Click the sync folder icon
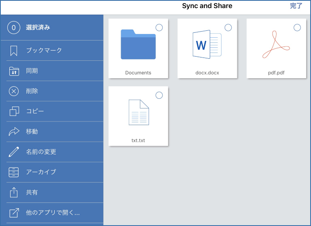Screen dimensions: 311x226 click(14, 71)
